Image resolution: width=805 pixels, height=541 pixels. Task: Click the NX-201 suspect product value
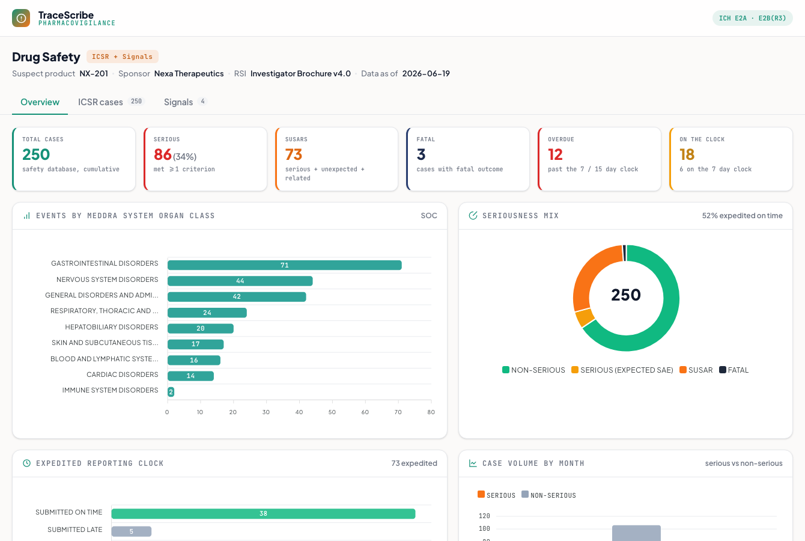click(x=94, y=73)
